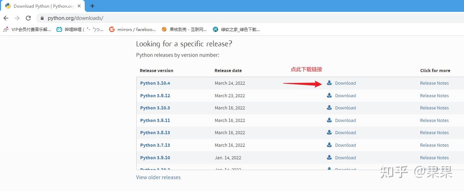Open Python 3.7.13 release page link
The image size is (464, 191).
pos(155,145)
